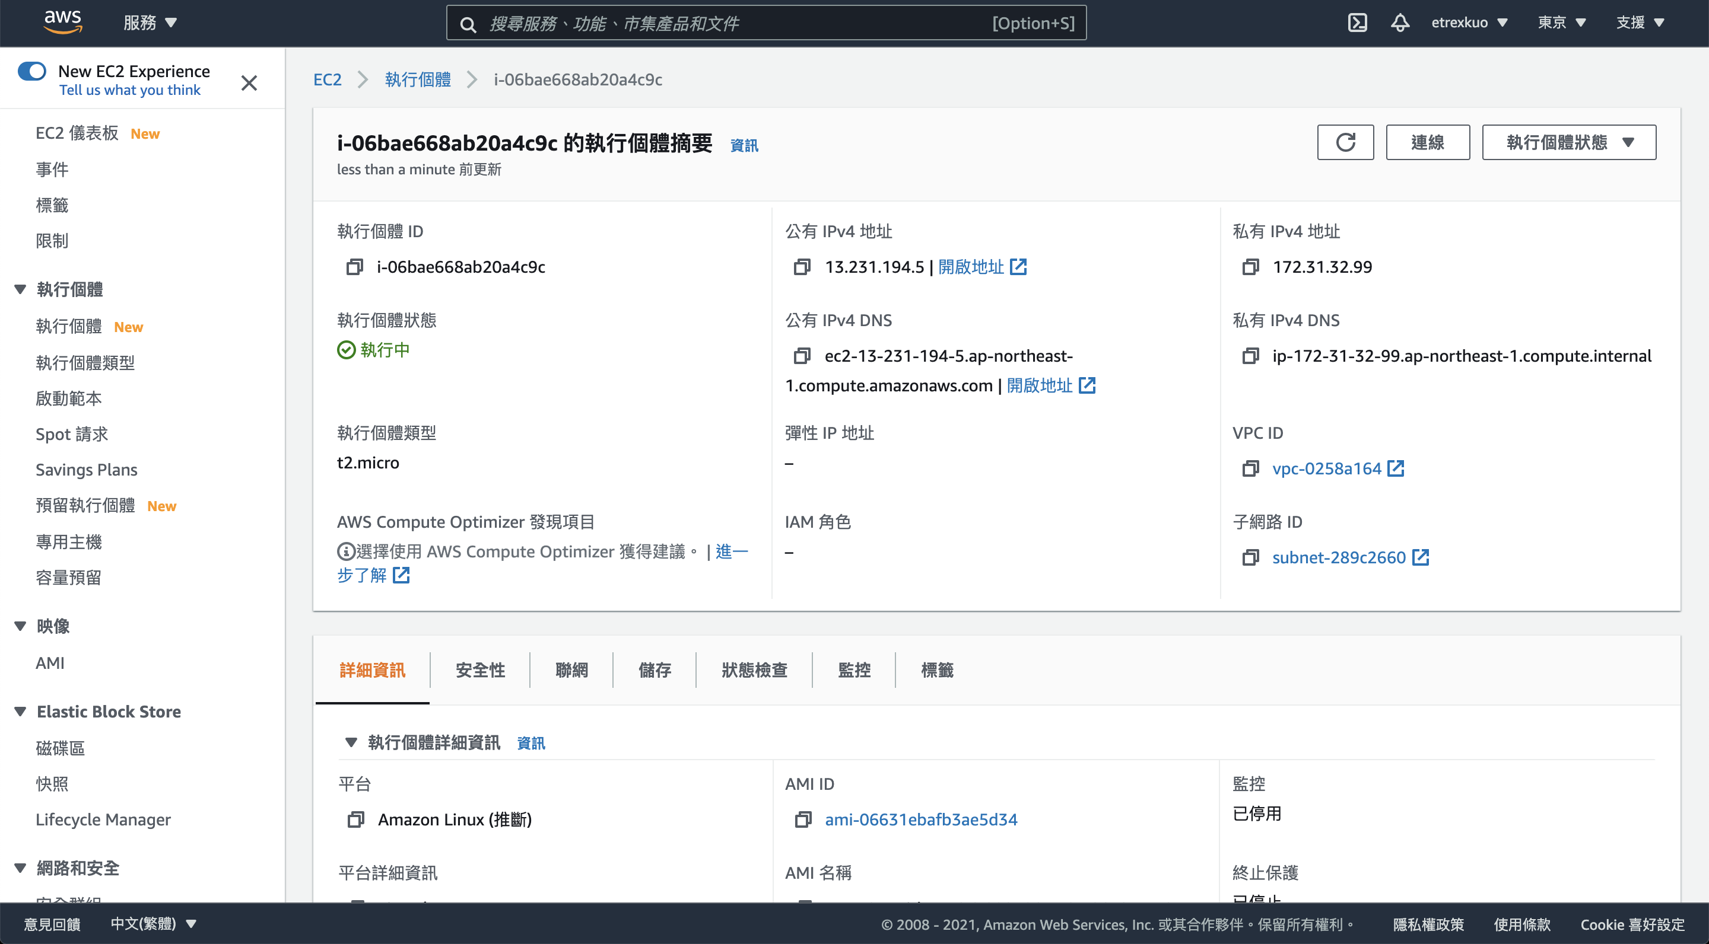The height and width of the screenshot is (944, 1709).
Task: Click external link icon beside public DNS open address
Action: point(1087,385)
